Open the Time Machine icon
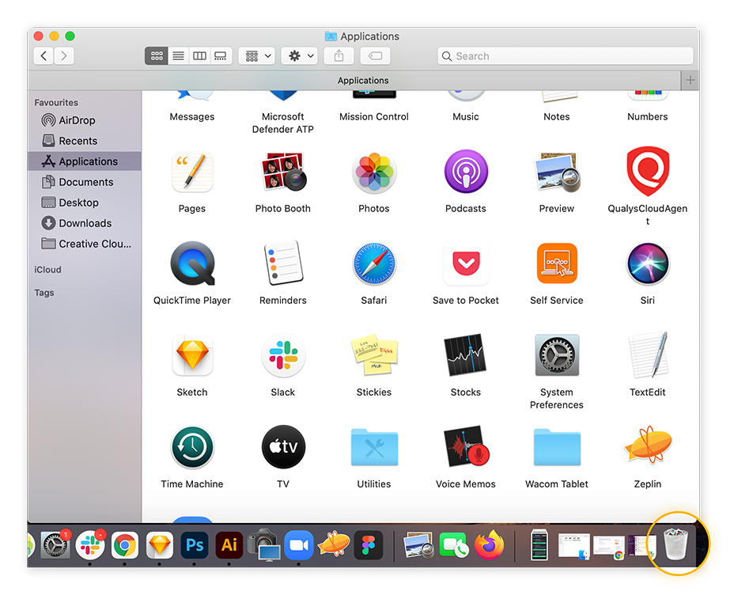Screen dimensions: 734x599 click(x=191, y=447)
